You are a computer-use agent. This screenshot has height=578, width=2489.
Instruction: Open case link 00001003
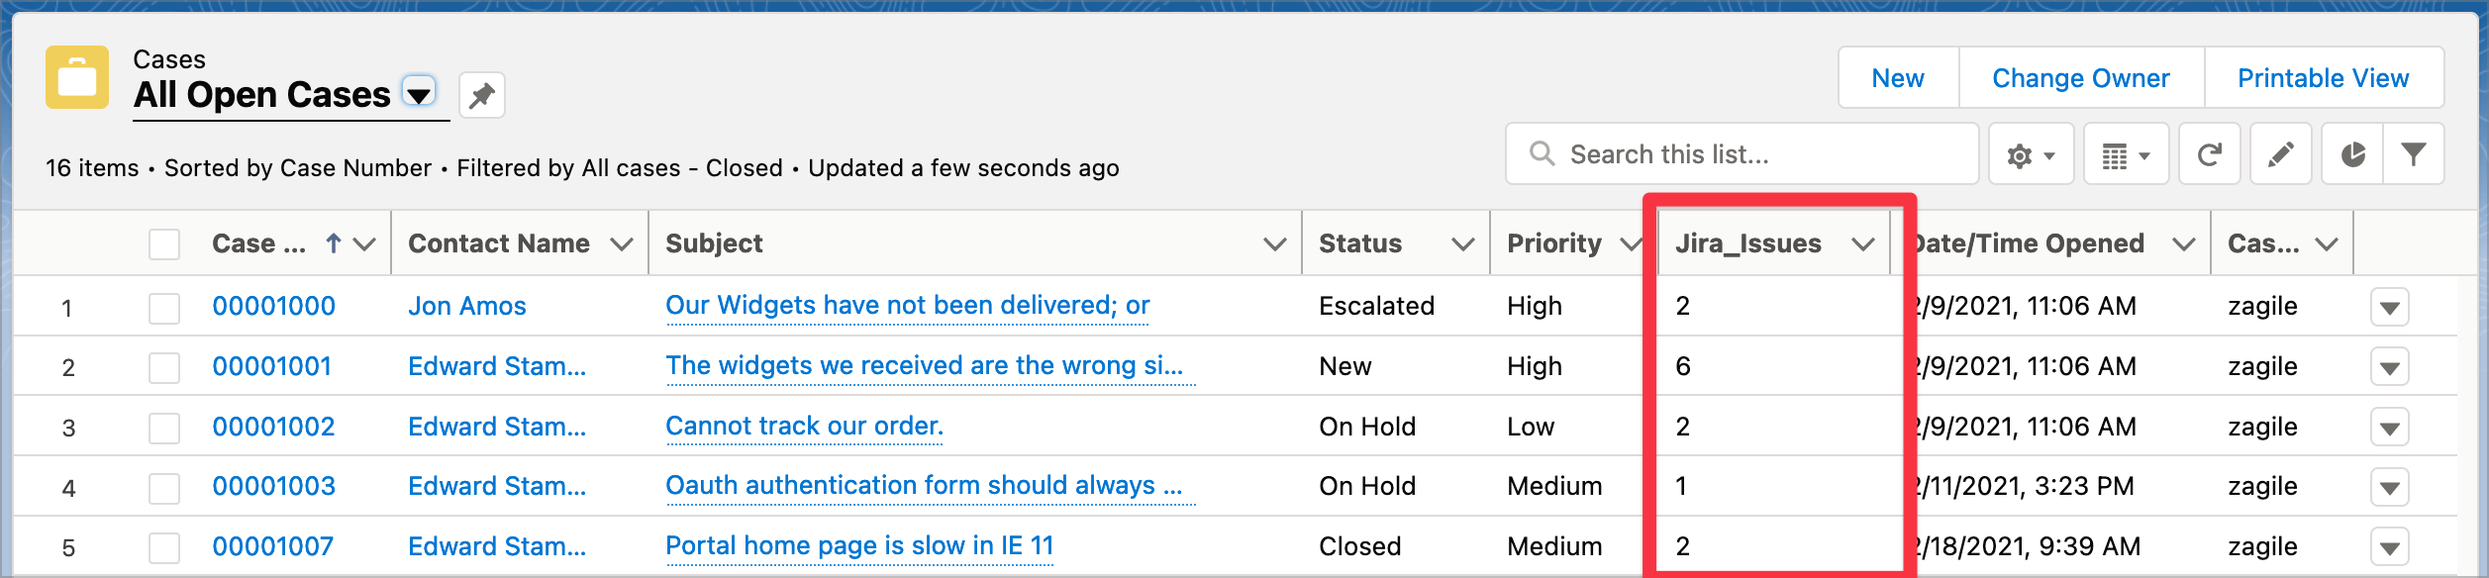[x=273, y=487]
